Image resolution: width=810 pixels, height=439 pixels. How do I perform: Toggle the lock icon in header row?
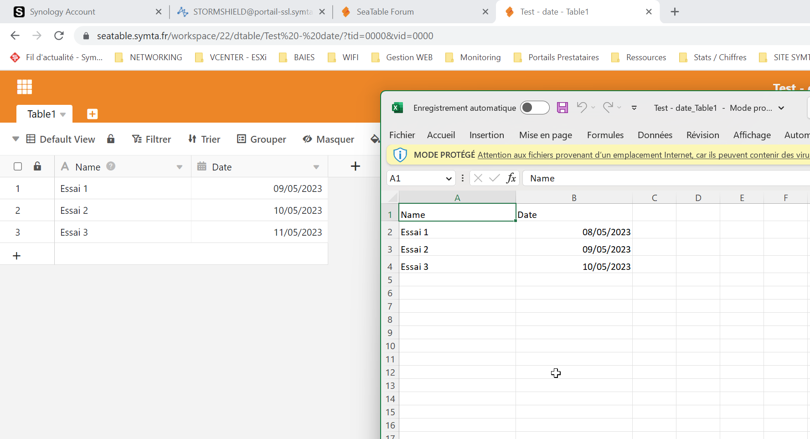(x=37, y=166)
